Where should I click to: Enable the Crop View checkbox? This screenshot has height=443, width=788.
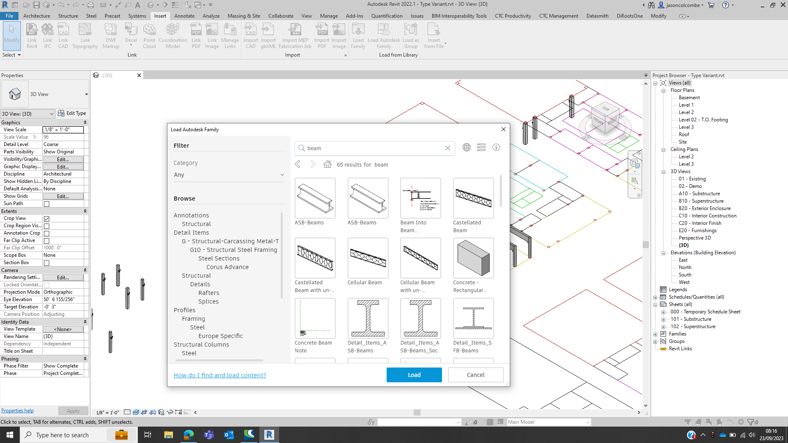coord(47,218)
